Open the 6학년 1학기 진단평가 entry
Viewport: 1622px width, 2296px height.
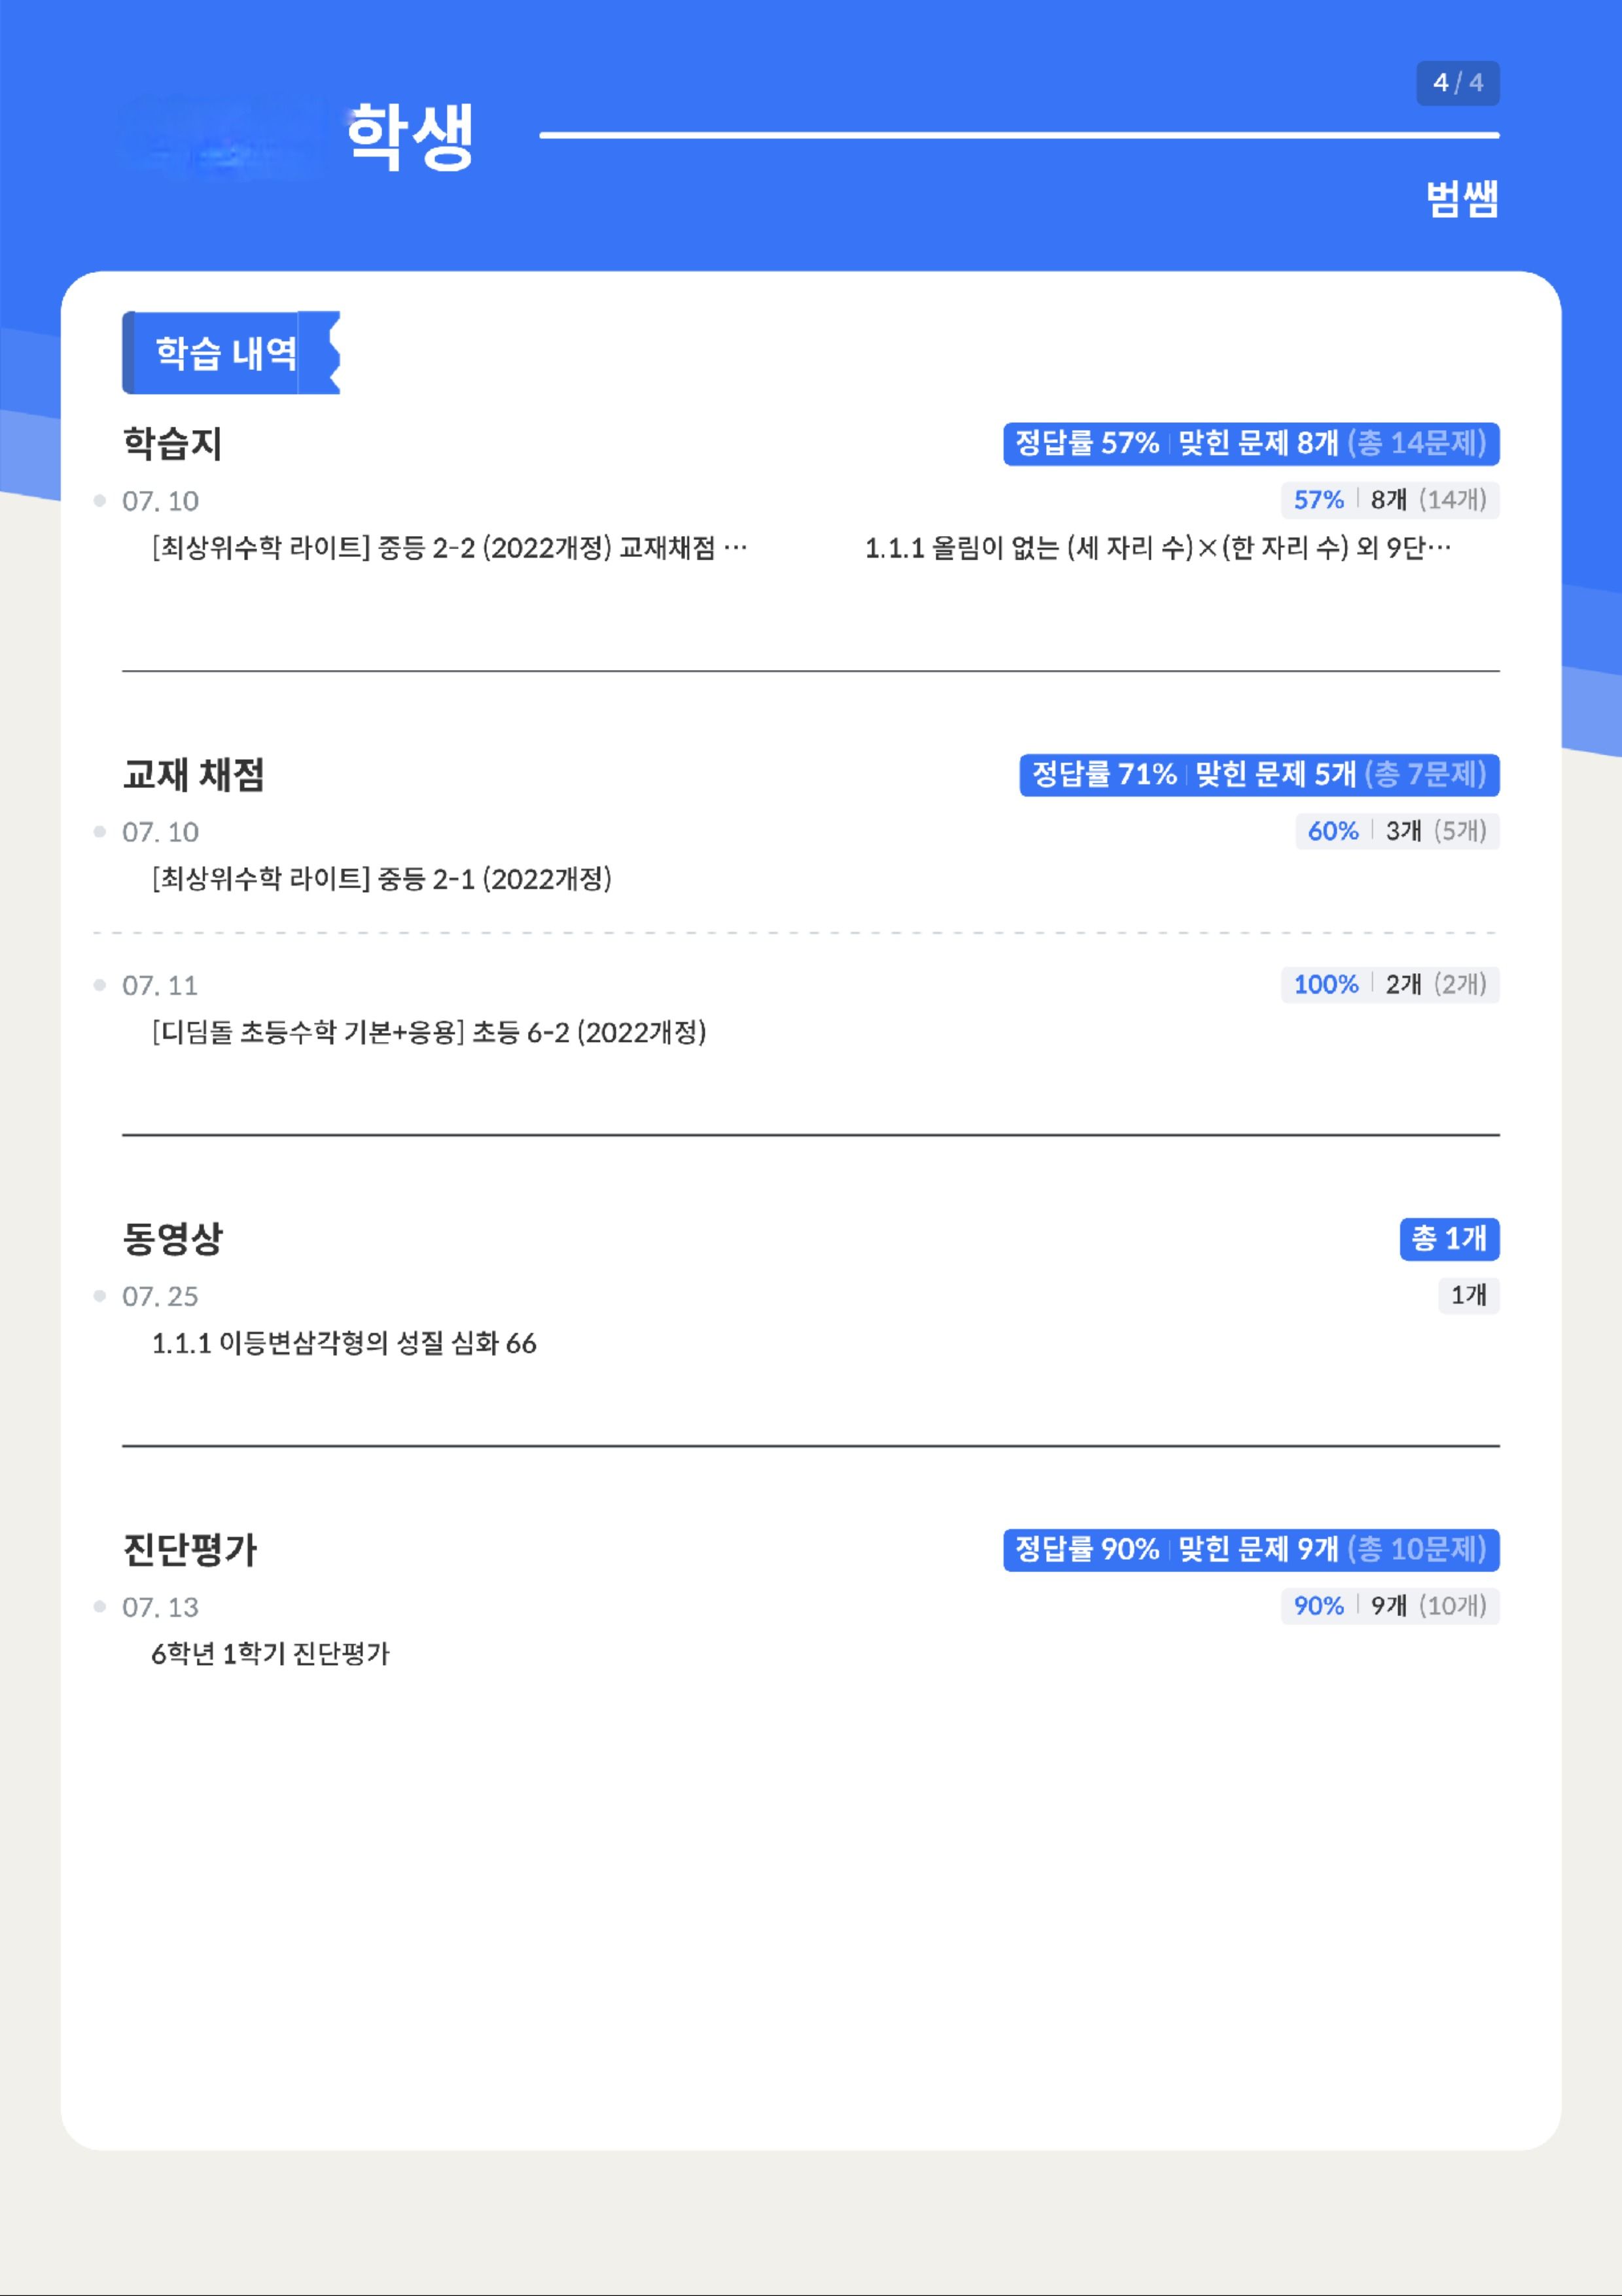[x=270, y=1654]
